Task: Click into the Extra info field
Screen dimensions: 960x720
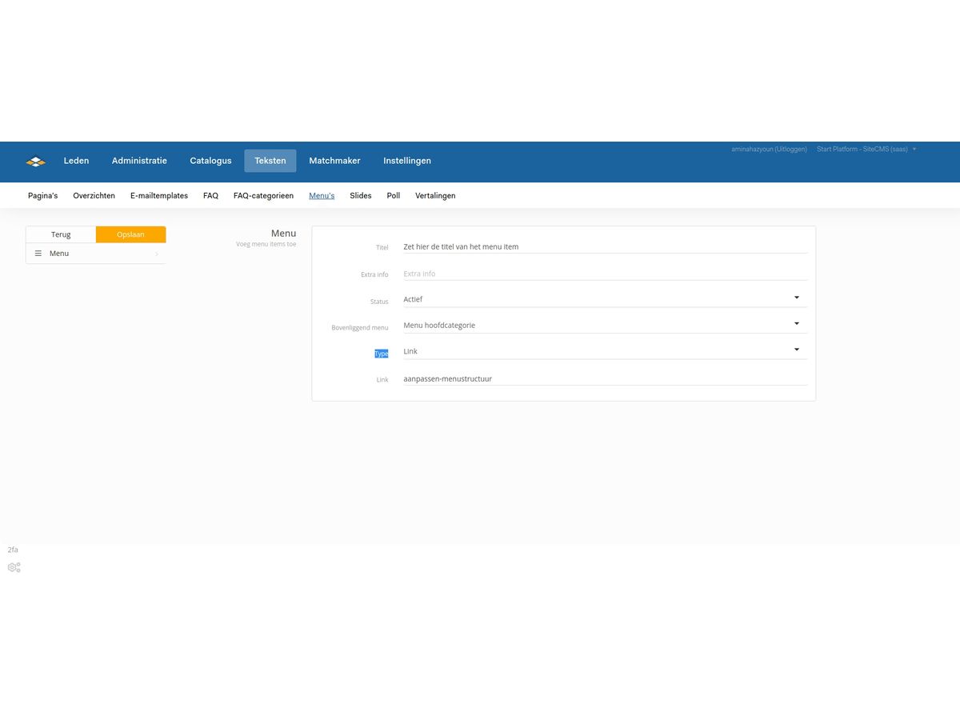Action: coord(604,274)
